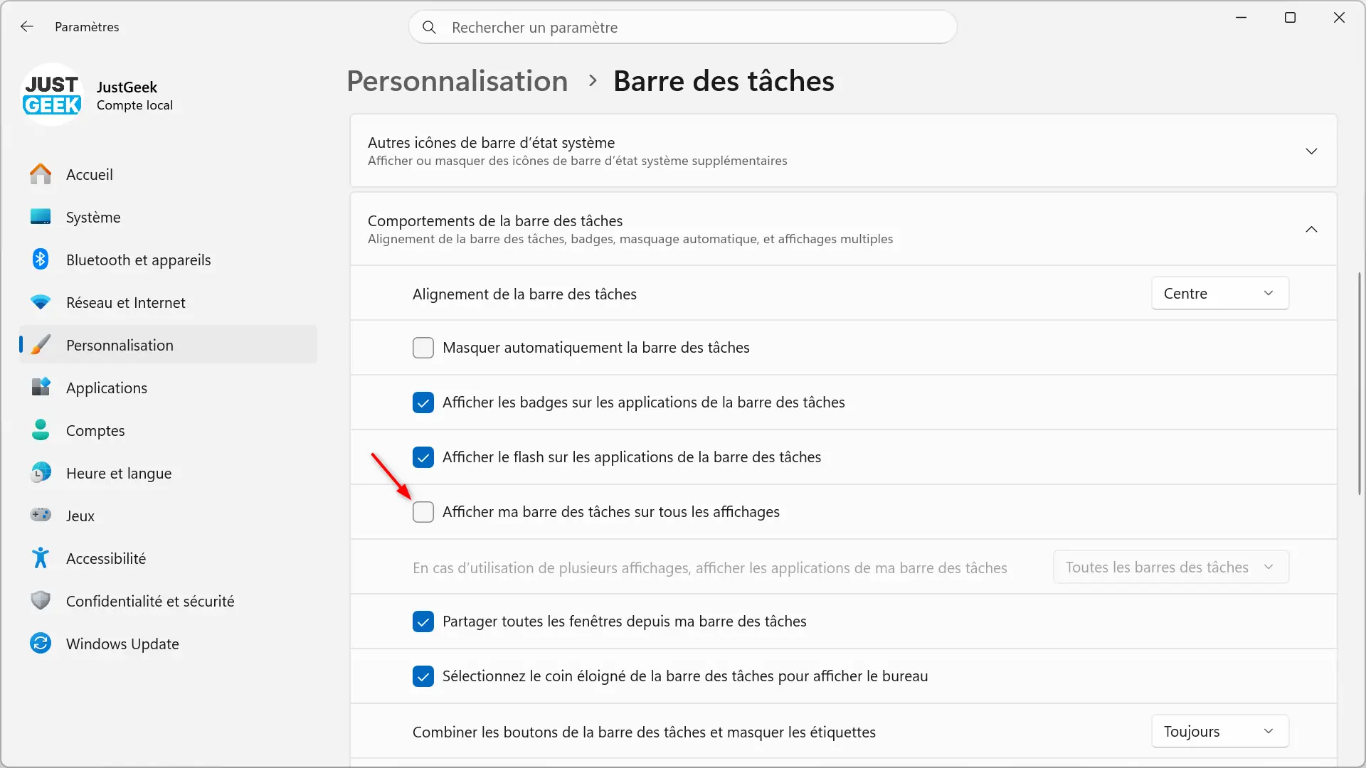Close the Paramètres window
1366x768 pixels.
click(1339, 17)
